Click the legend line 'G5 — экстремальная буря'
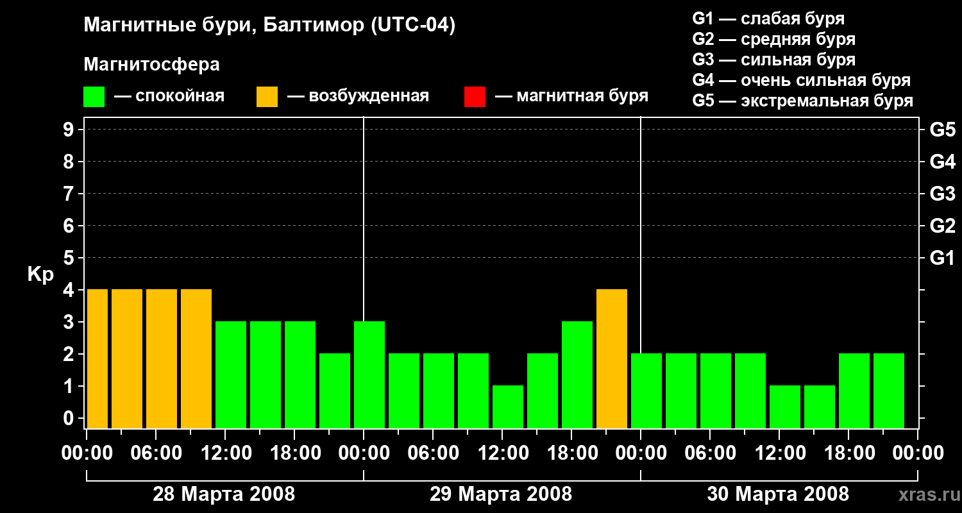Viewport: 962px width, 513px height. 803,101
